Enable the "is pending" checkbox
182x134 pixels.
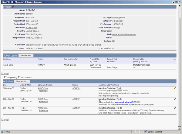coord(6,77)
